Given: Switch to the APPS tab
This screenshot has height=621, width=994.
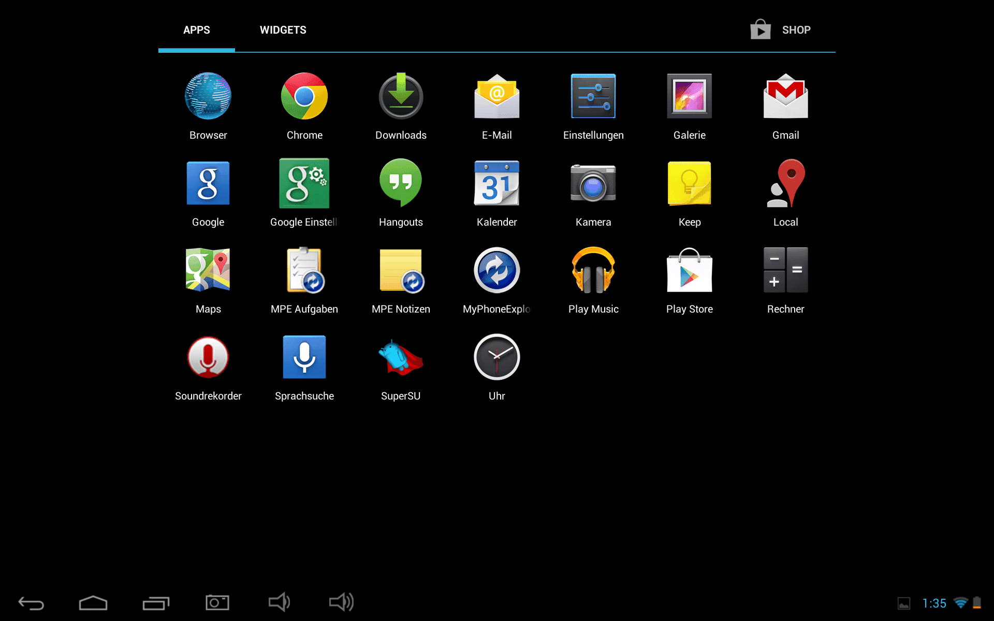Looking at the screenshot, I should [x=197, y=30].
